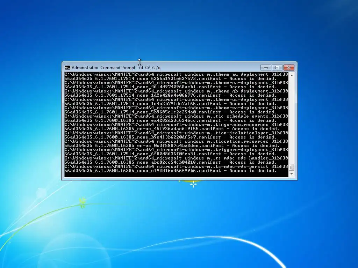Click the line ending with theme-au-deployment_31bf38
Image resolution: width=358 pixels, height=268 pixels.
176,74
